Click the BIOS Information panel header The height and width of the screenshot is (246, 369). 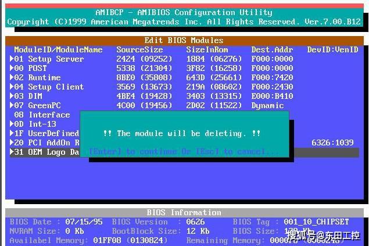click(184, 213)
